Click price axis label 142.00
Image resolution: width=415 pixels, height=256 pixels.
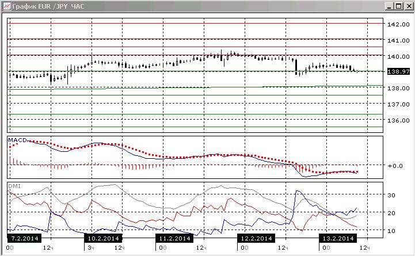click(398, 24)
